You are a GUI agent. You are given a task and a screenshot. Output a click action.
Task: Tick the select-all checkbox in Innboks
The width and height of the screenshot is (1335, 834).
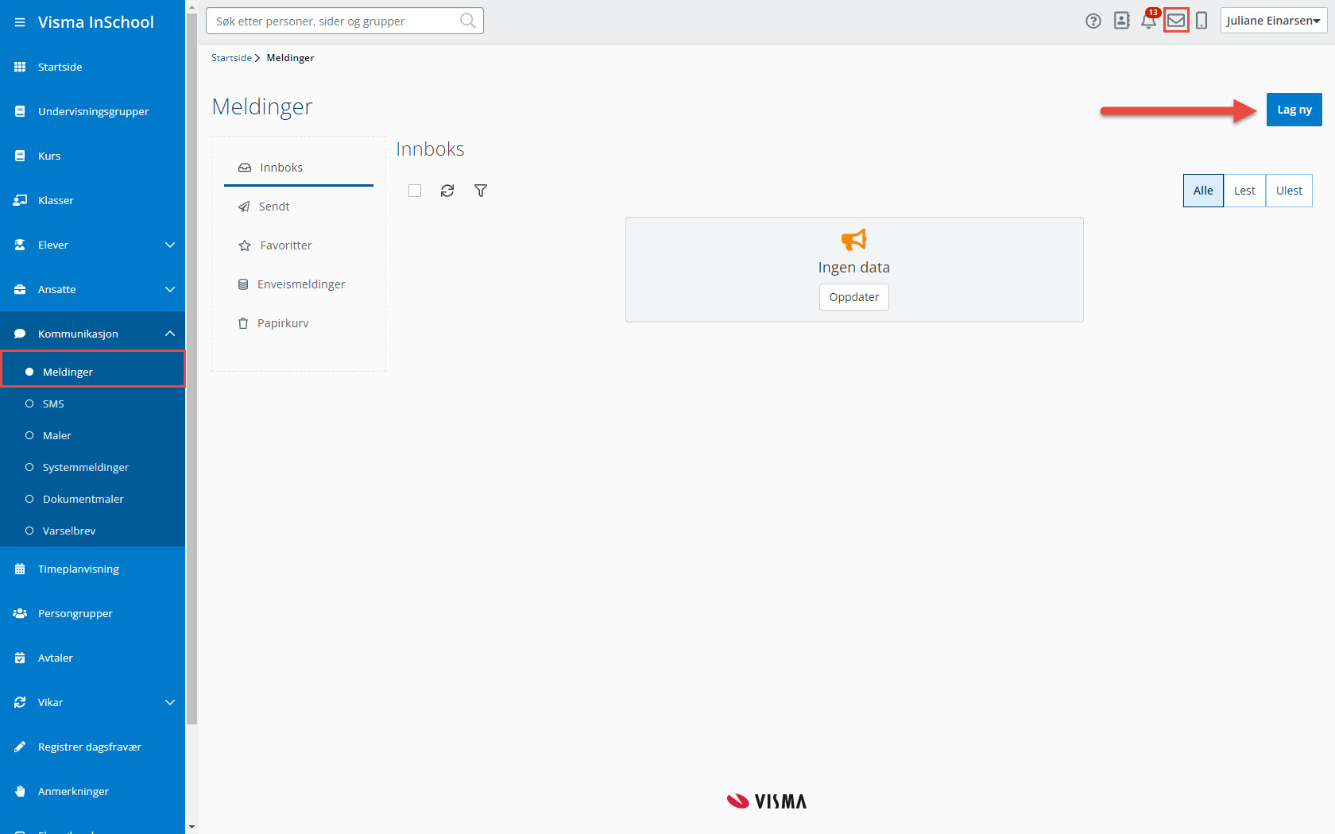coord(415,191)
